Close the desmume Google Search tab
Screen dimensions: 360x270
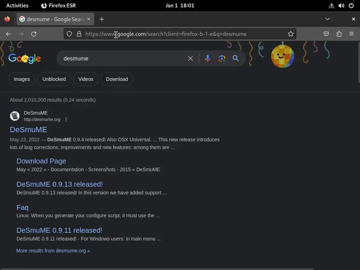tap(89, 19)
